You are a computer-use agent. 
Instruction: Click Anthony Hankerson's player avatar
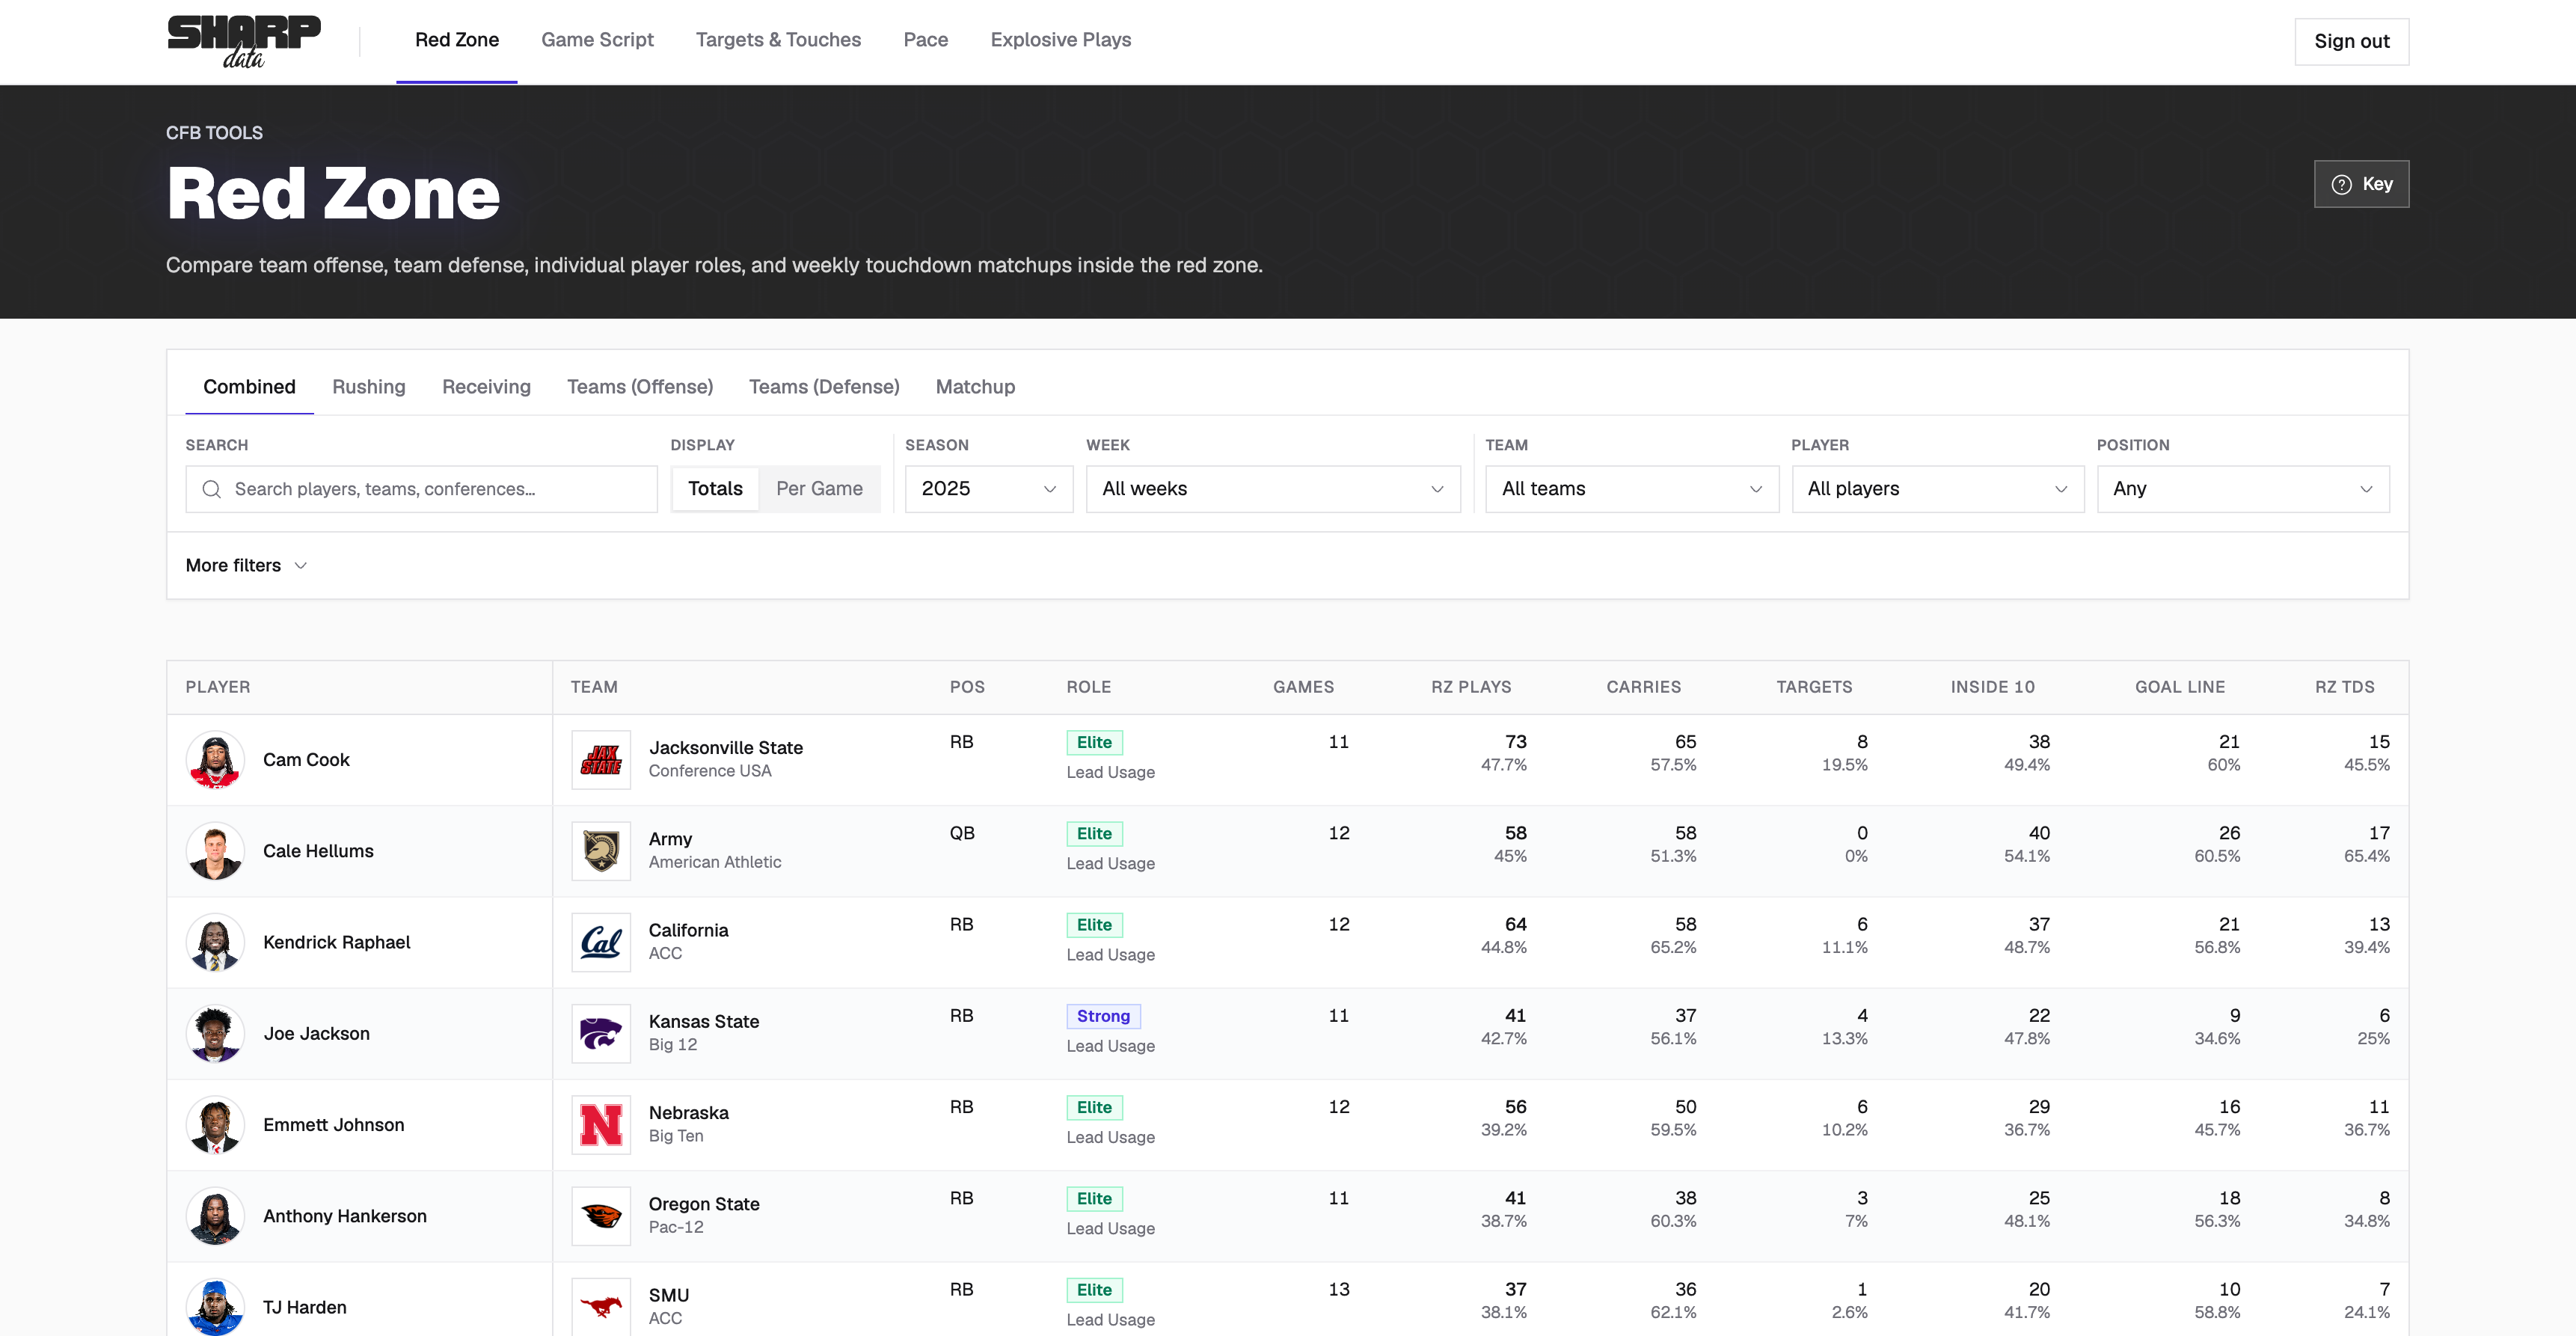coord(215,1216)
